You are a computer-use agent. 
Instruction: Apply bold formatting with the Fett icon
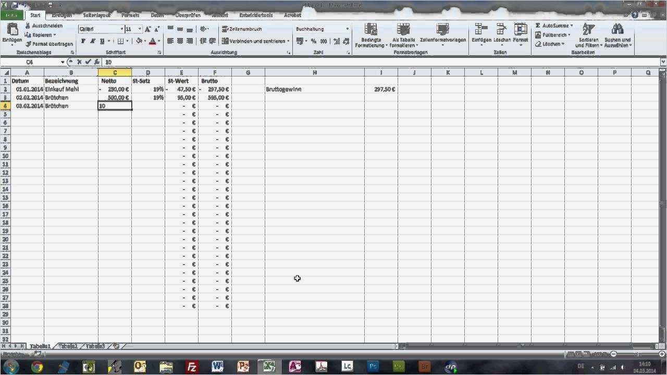[x=83, y=41]
